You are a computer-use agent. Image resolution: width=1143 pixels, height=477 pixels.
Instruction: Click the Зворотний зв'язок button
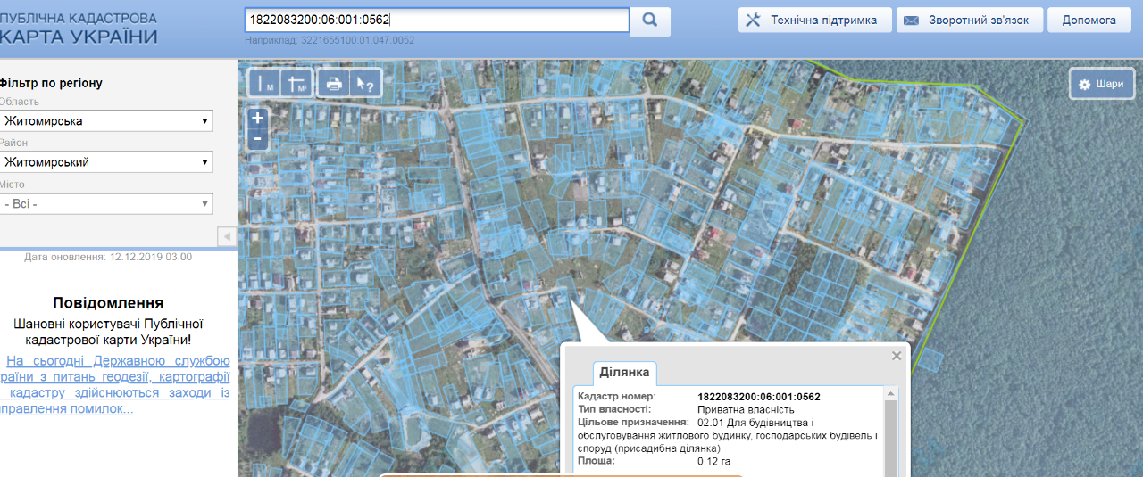point(969,21)
